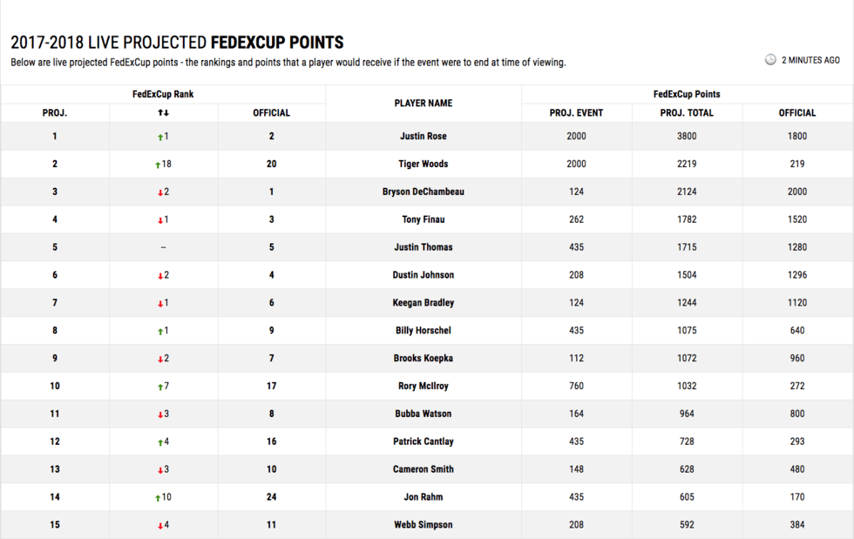Open Brooks Koepka player name link
854x539 pixels.
(x=423, y=358)
